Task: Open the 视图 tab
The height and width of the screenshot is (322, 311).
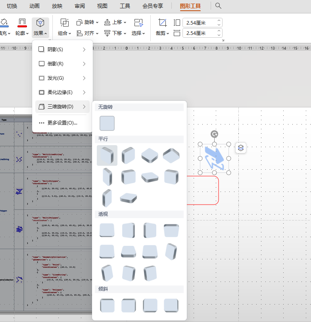Action: pyautogui.click(x=102, y=6)
